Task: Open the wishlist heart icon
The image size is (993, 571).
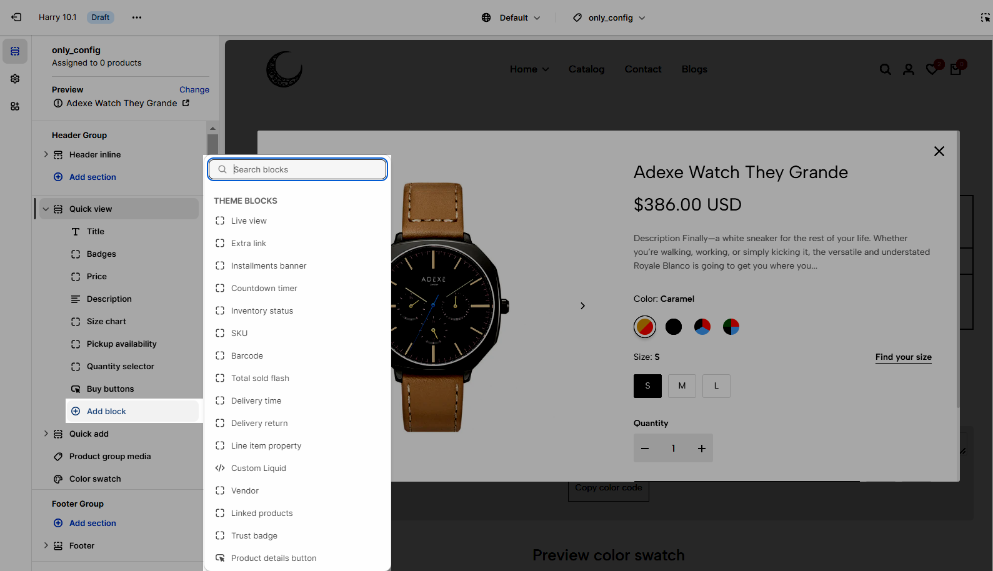Action: (932, 69)
